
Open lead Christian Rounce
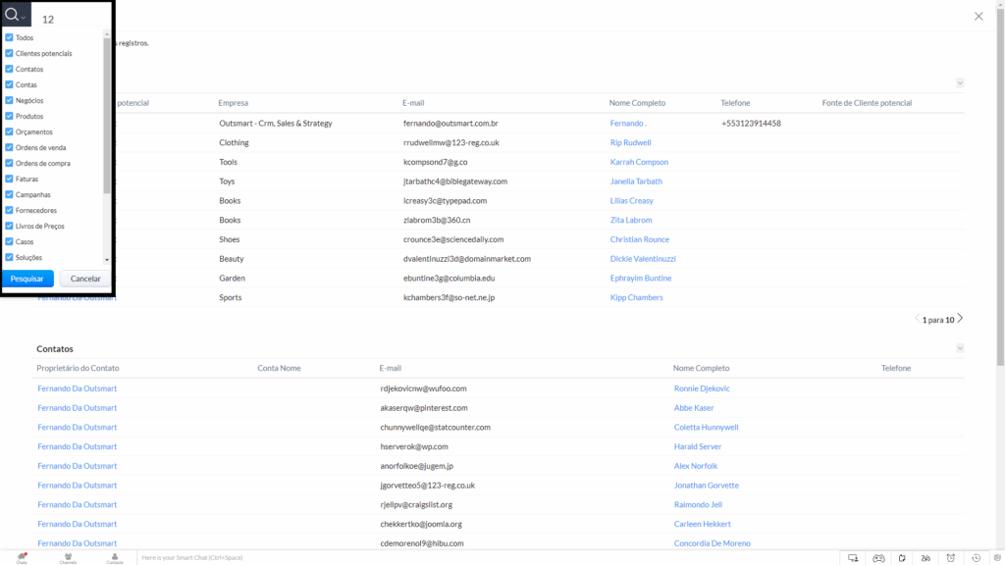click(640, 239)
